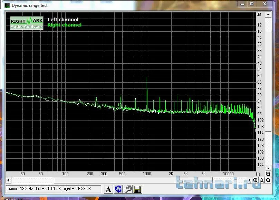Save the graph with the floppy disk icon
Viewport: 279px width, 200px height.
coord(137,189)
